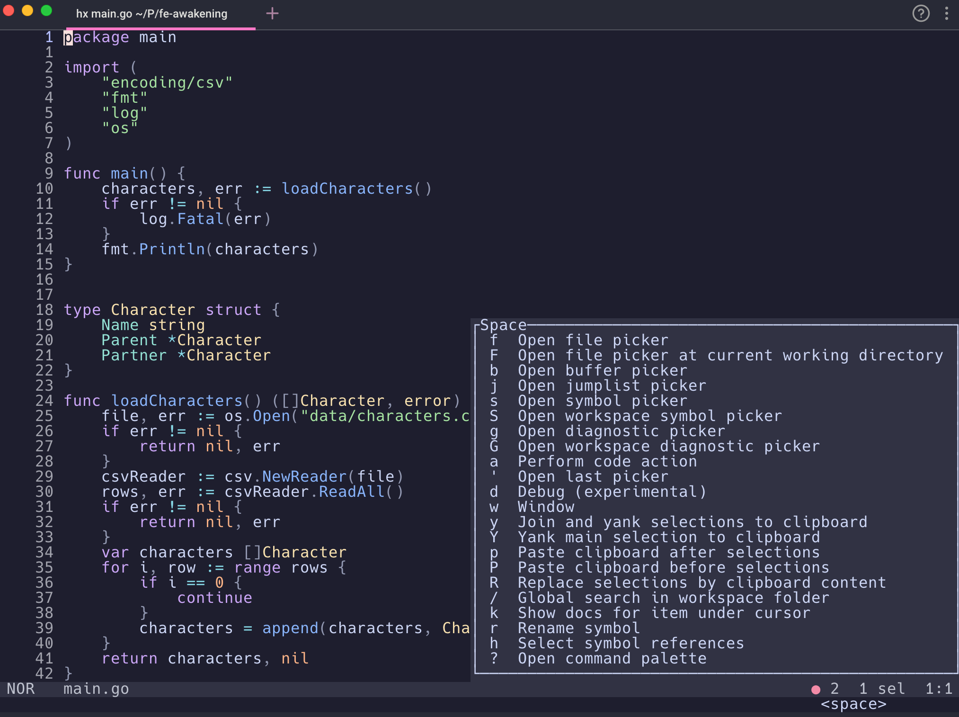
Task: Click the green fullscreen window button
Action: click(x=46, y=10)
